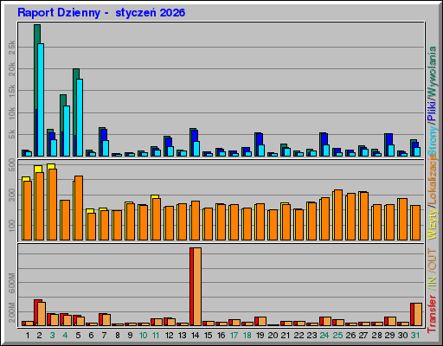
Task: Select green day label 17
Action: tap(234, 336)
